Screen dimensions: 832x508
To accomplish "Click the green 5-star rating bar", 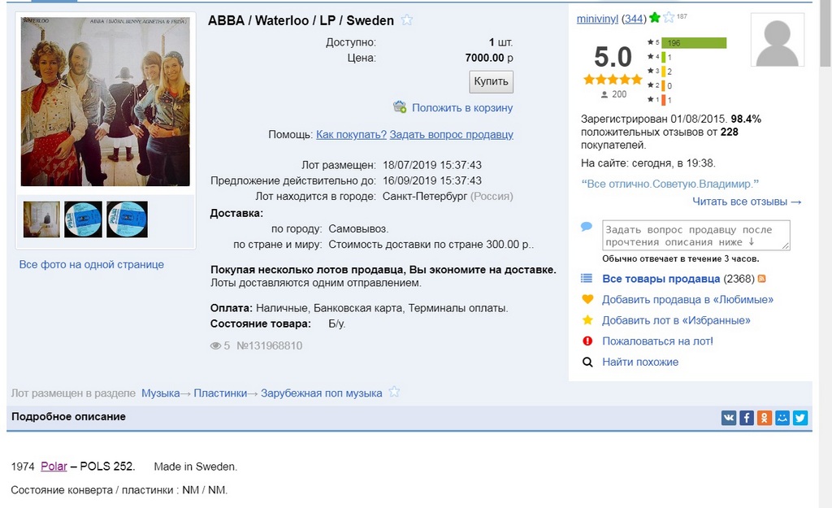I will coord(693,43).
